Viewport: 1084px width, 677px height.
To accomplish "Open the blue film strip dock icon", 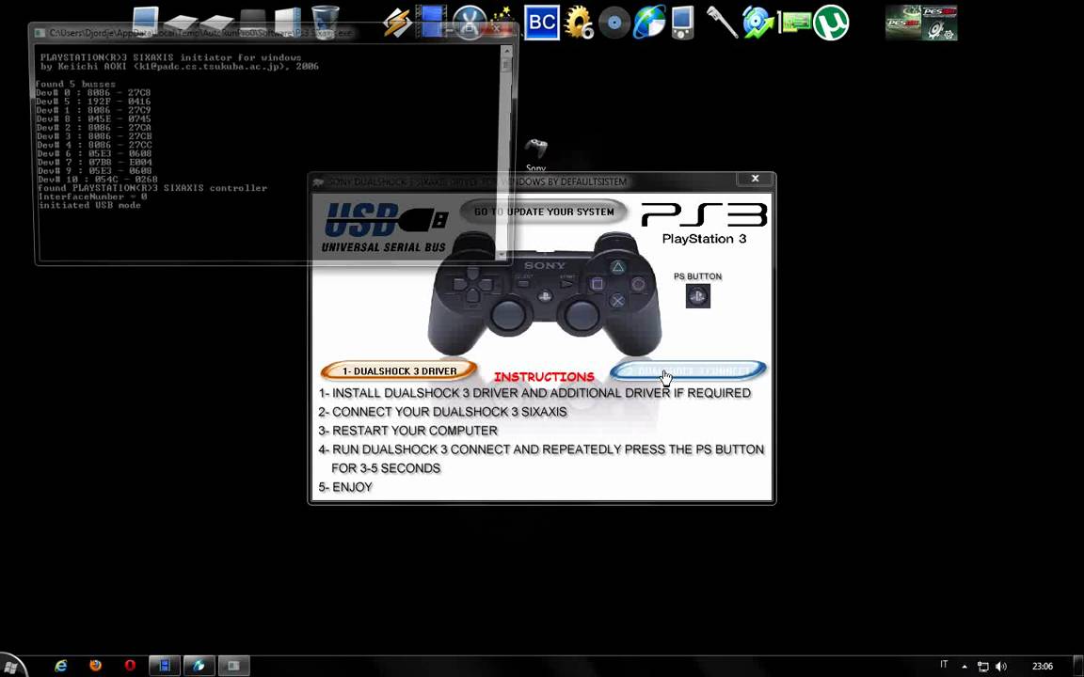I will click(x=432, y=23).
